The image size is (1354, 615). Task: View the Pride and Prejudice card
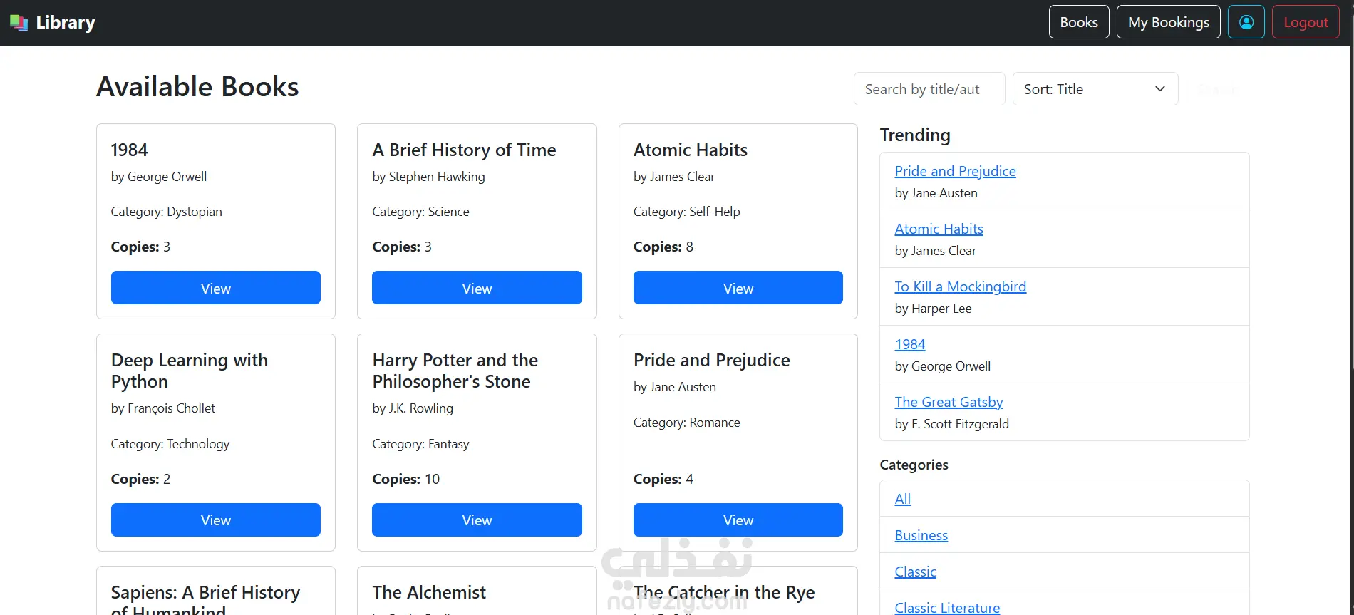(x=738, y=520)
